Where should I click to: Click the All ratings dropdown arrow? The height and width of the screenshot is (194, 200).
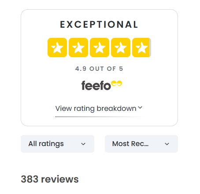[83, 144]
